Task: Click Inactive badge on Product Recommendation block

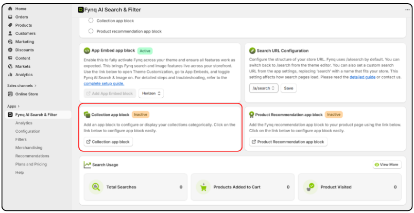Action: coord(334,115)
